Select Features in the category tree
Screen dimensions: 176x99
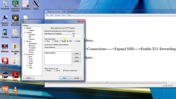[31, 39]
